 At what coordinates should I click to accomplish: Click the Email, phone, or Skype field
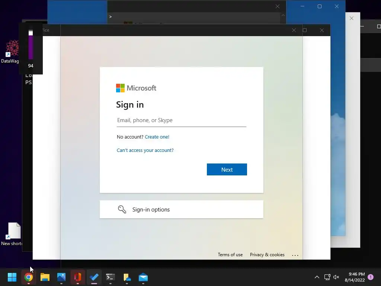(181, 120)
